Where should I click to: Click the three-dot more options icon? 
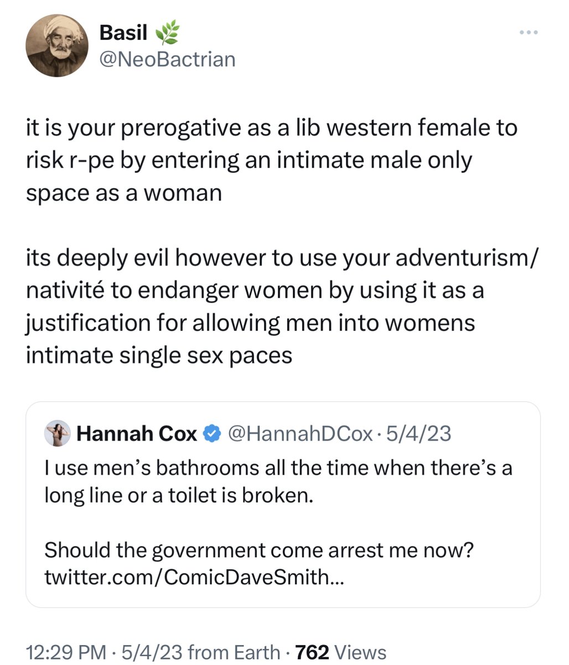click(x=529, y=32)
